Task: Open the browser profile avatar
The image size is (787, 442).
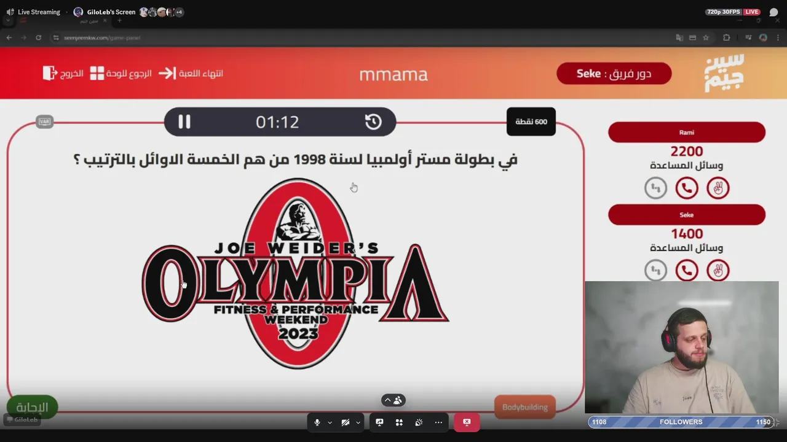Action: 763,37
